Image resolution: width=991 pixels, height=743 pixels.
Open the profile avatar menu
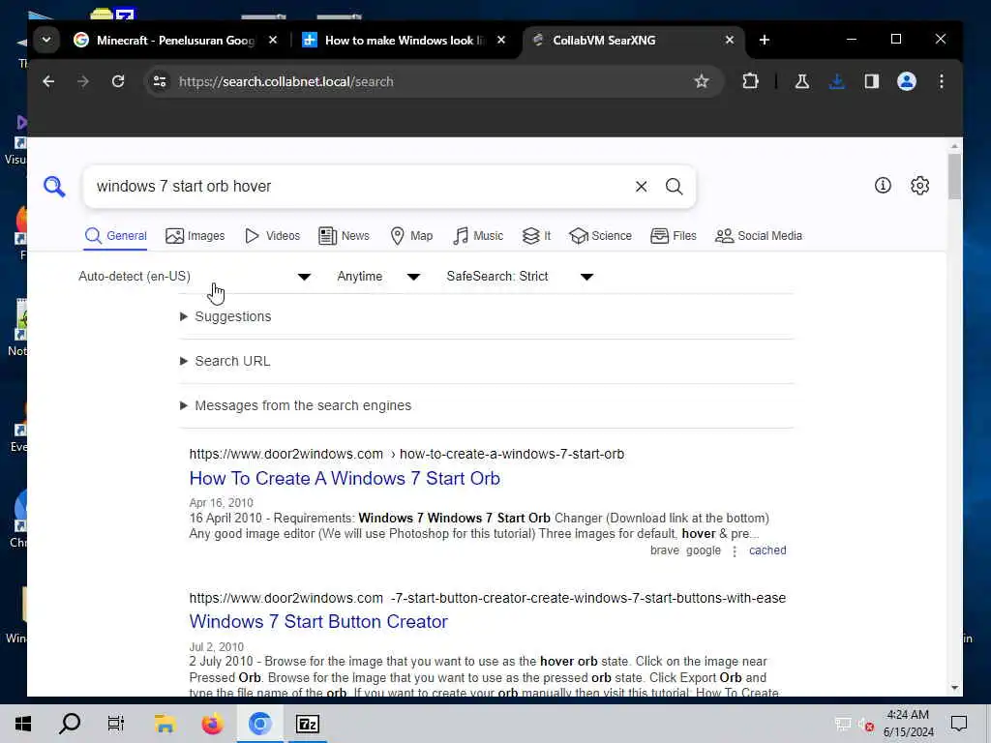tap(906, 81)
